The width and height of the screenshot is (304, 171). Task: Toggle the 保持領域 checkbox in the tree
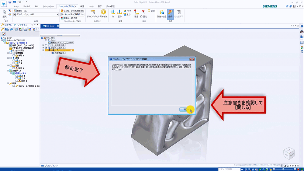[11, 53]
